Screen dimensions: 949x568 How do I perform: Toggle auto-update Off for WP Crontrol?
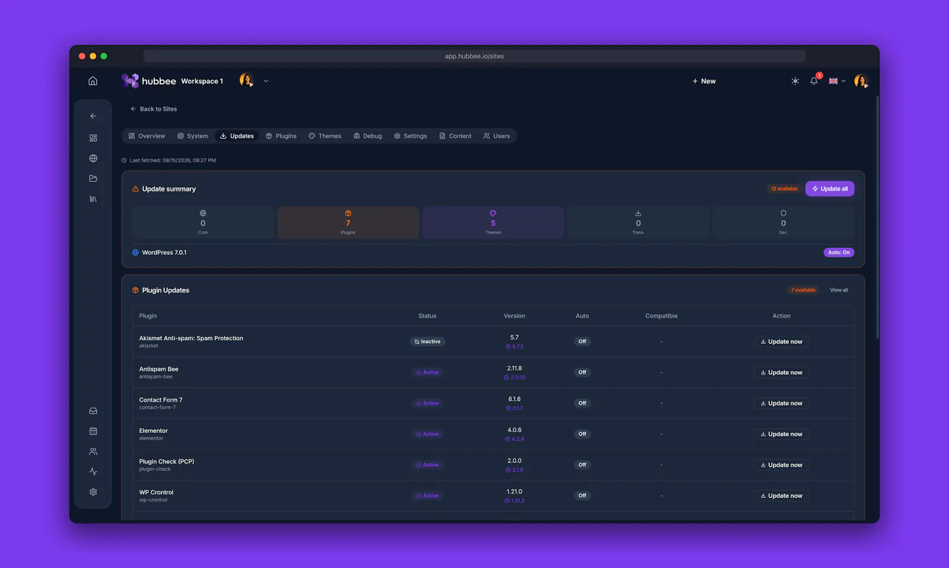point(582,496)
